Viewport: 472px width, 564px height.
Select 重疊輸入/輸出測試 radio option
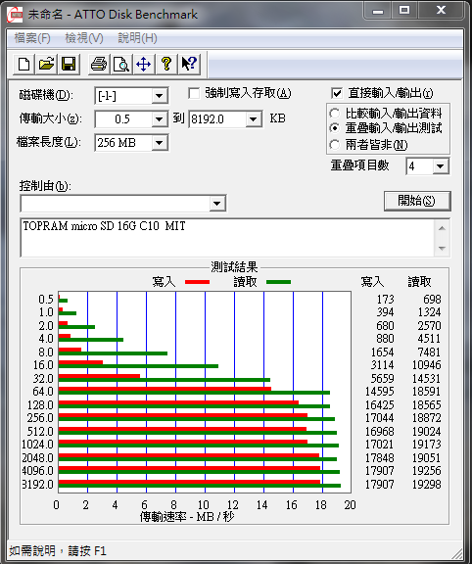335,128
